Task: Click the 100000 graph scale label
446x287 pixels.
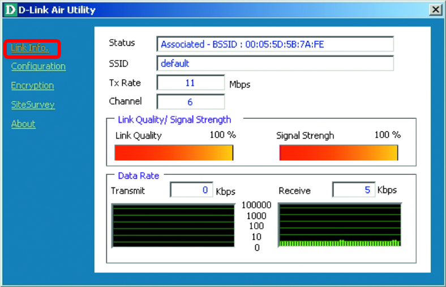Action: coord(256,205)
